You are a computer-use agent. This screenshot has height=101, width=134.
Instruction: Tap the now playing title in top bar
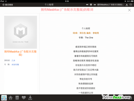tap(111, 5)
